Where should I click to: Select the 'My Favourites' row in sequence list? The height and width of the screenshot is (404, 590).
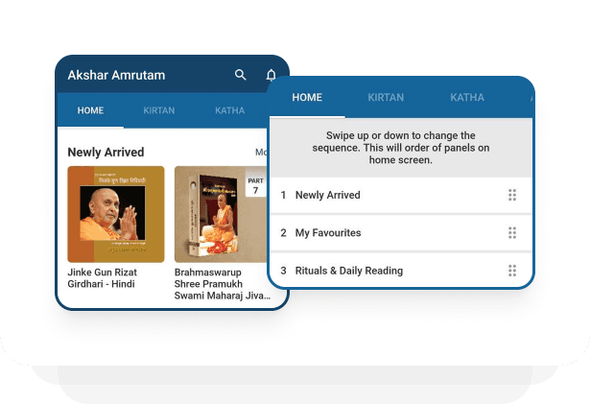[401, 232]
